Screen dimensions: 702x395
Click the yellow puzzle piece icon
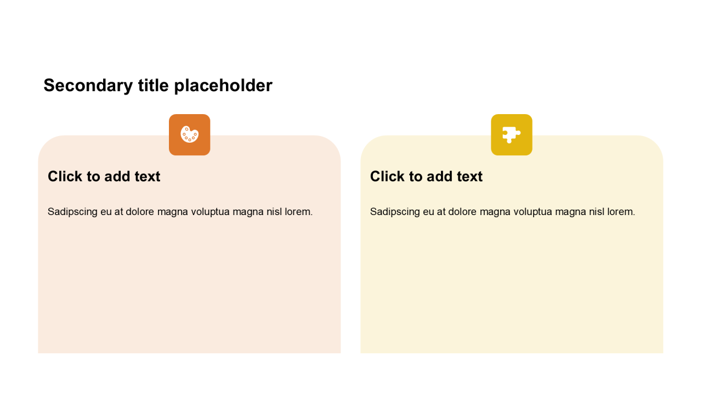click(511, 135)
